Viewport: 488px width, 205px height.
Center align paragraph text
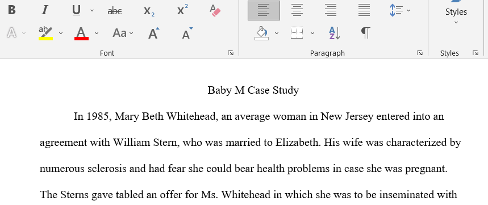point(297,10)
